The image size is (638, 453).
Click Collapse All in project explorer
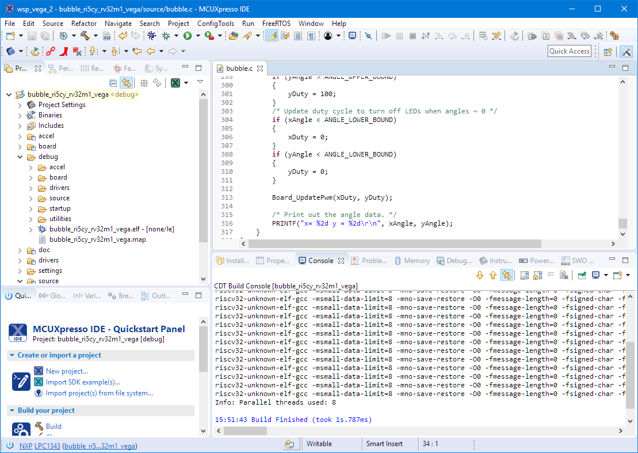(x=113, y=83)
